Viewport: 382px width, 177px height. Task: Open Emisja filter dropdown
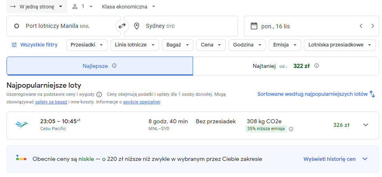click(285, 45)
